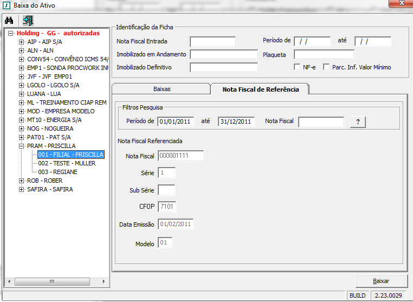Click the Série field

click(x=167, y=172)
